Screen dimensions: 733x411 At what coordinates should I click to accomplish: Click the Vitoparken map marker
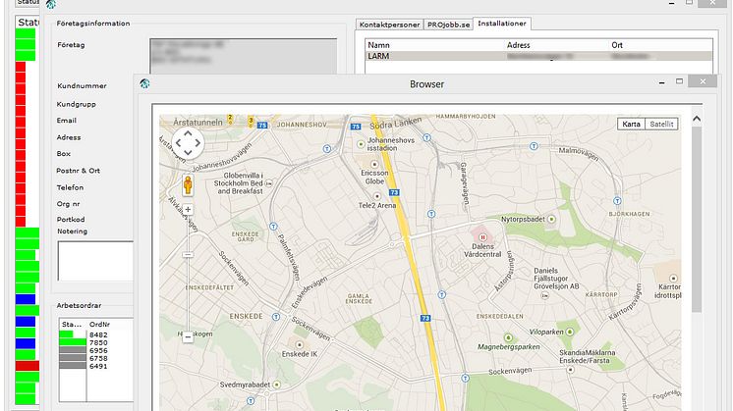[x=569, y=332]
